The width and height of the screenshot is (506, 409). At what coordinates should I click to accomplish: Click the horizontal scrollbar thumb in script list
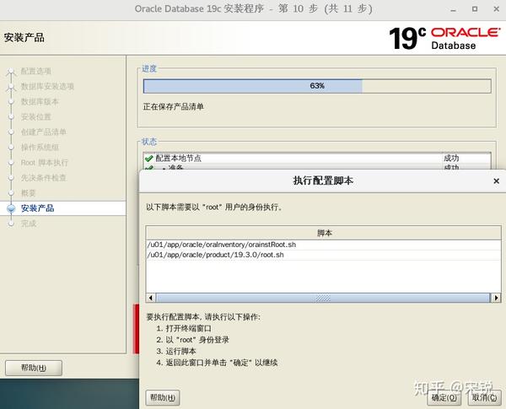pos(323,298)
